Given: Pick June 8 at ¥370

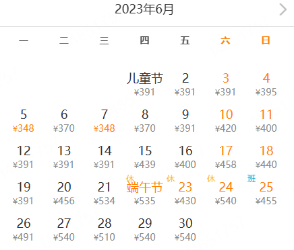Looking at the screenshot, I should (x=145, y=121).
